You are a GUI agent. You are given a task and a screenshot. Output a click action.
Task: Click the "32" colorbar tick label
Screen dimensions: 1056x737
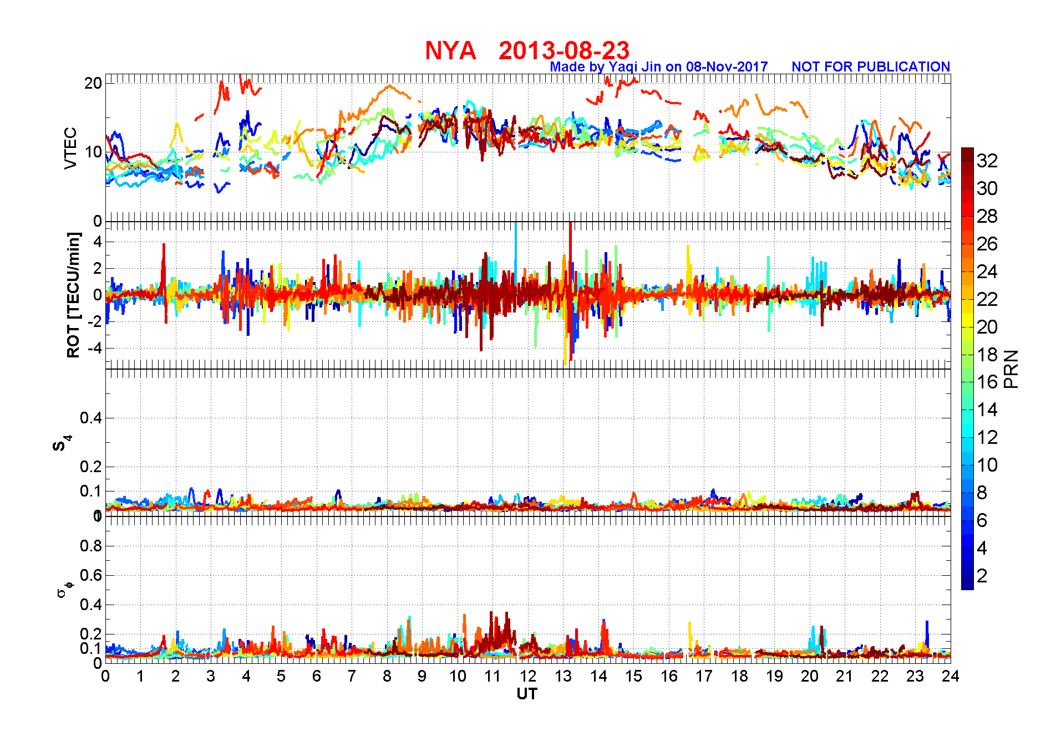[987, 161]
